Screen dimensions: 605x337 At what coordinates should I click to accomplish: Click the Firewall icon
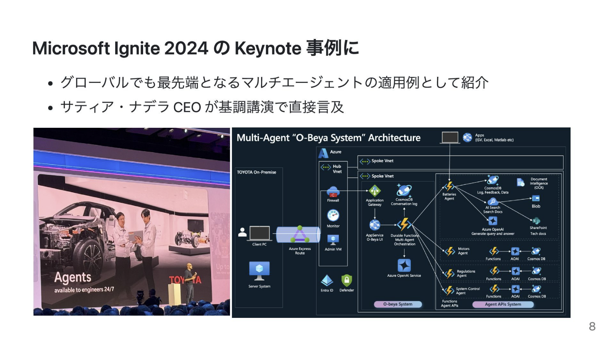tap(333, 192)
